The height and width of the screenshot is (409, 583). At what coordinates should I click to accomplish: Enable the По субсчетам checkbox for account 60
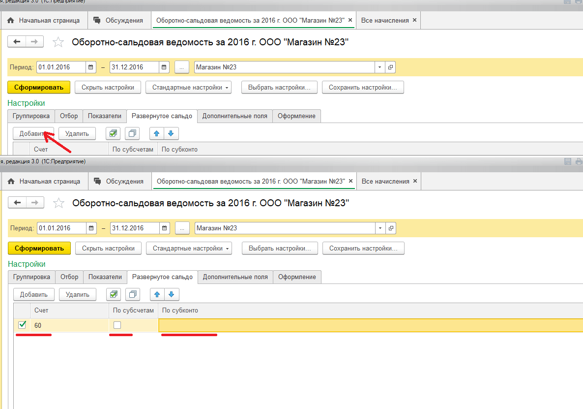117,325
